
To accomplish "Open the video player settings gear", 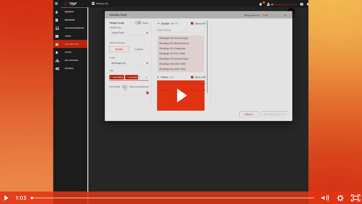I will (340, 198).
